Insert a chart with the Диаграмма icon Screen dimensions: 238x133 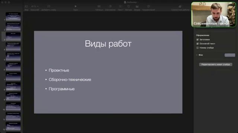(110, 7)
